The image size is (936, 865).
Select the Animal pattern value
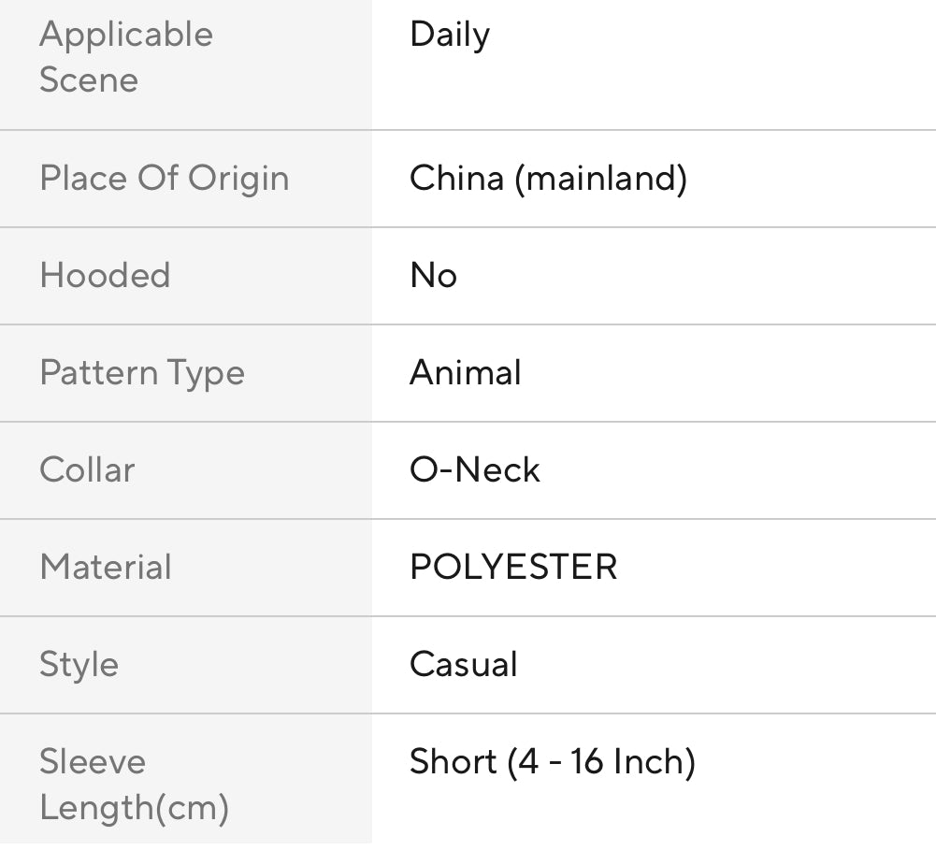point(465,372)
